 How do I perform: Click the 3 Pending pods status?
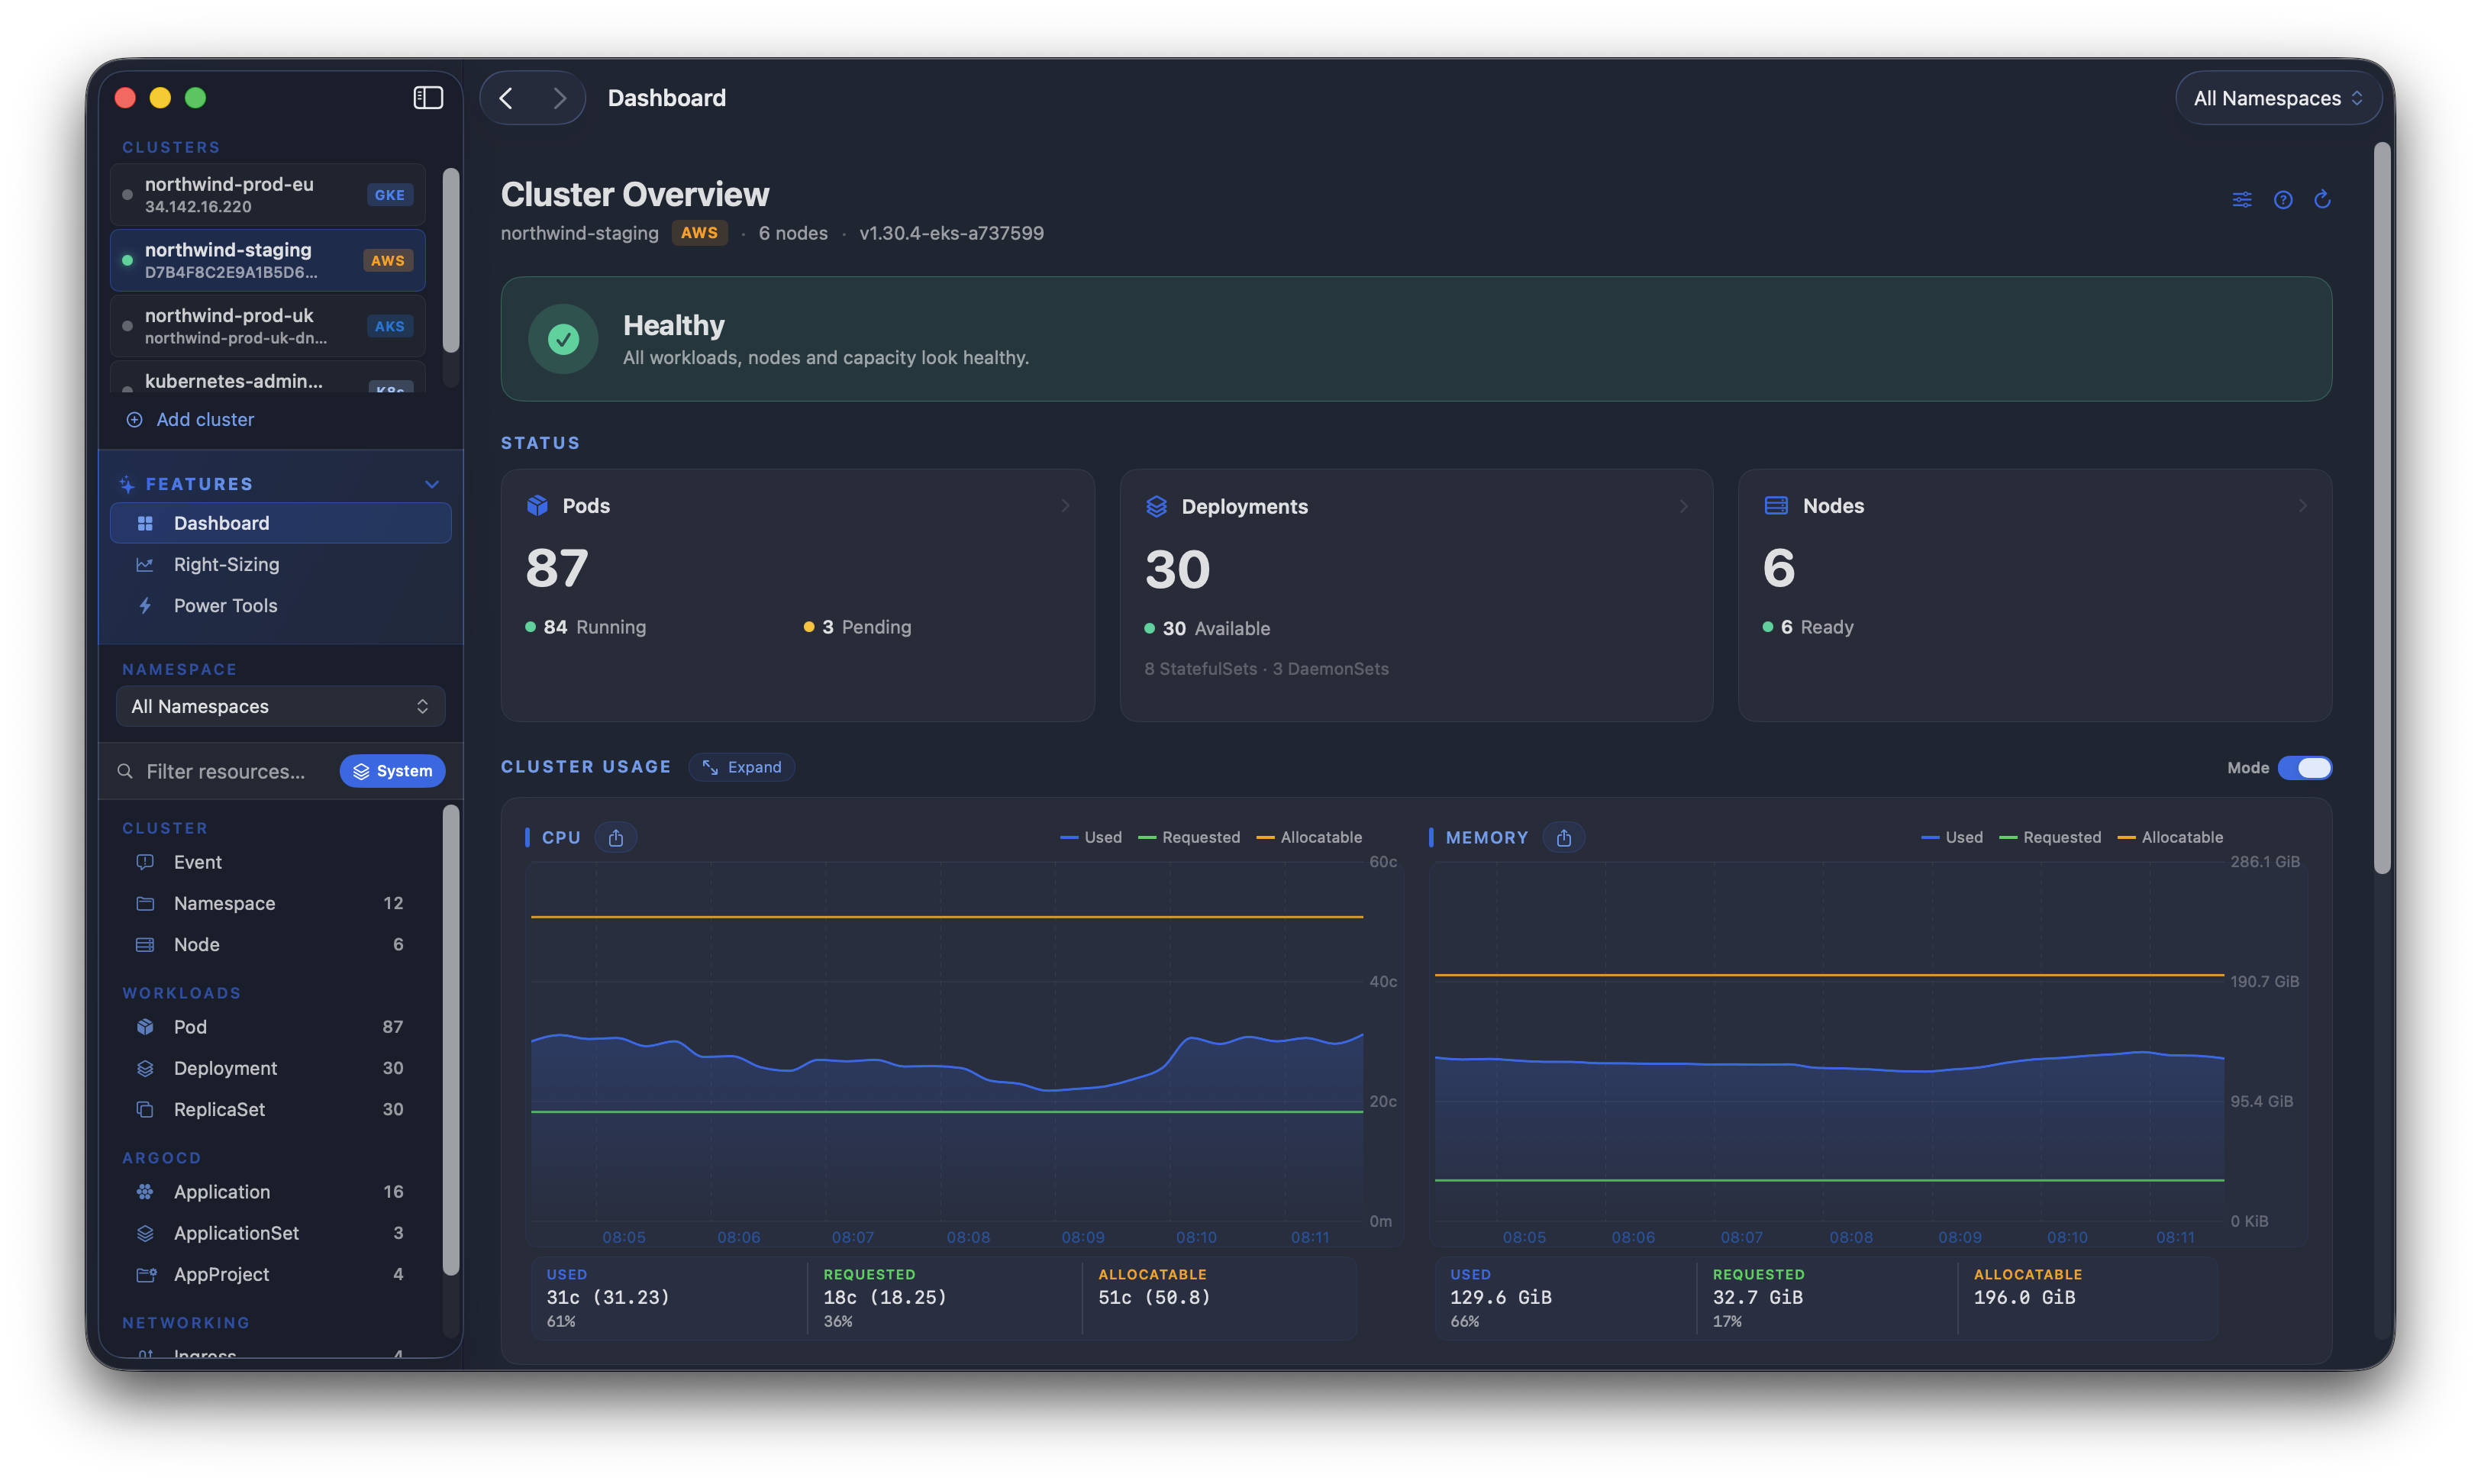click(x=858, y=627)
